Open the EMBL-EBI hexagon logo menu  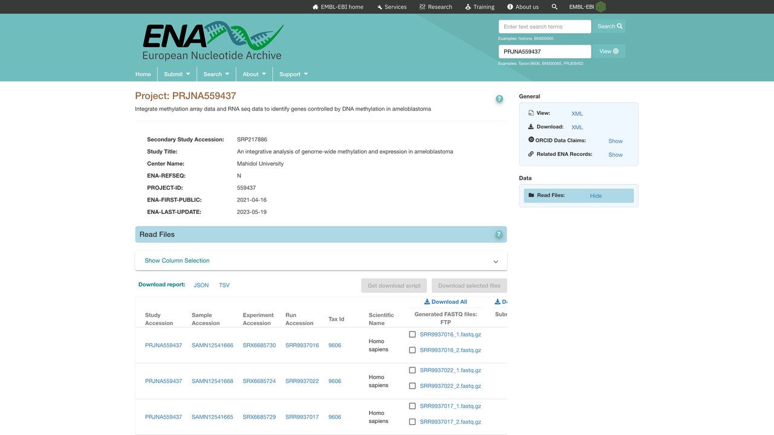587,7
